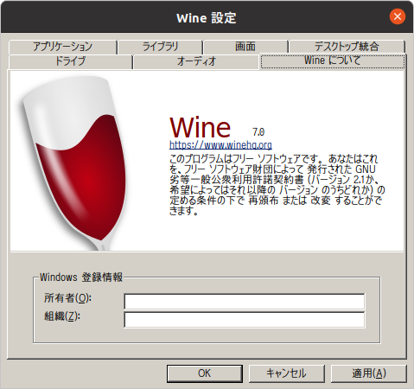Close the Wine 設定 window
This screenshot has width=414, height=389.
tap(398, 16)
